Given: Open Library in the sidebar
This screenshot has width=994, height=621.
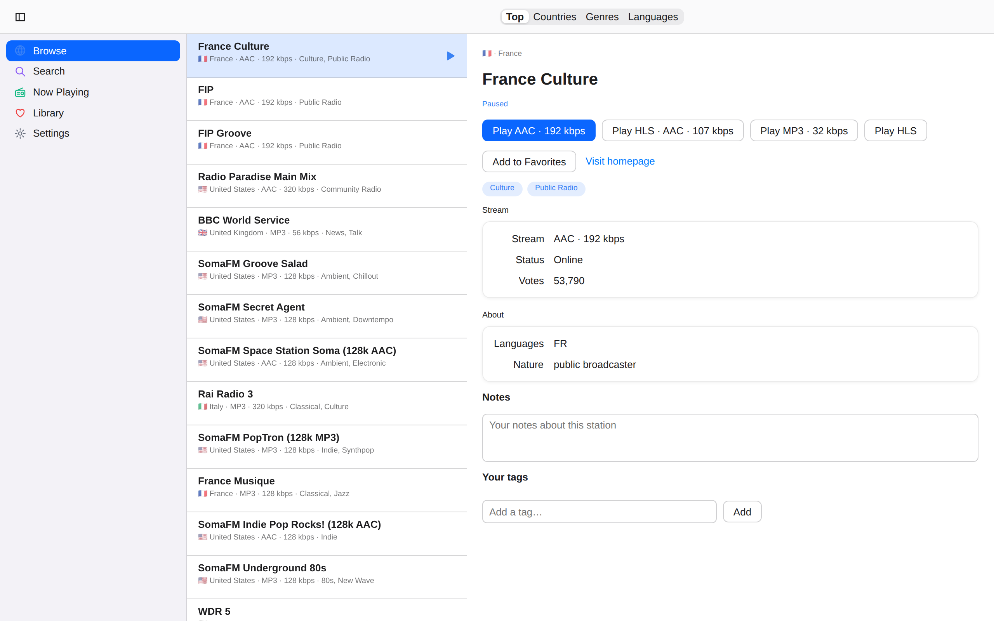Looking at the screenshot, I should [93, 113].
